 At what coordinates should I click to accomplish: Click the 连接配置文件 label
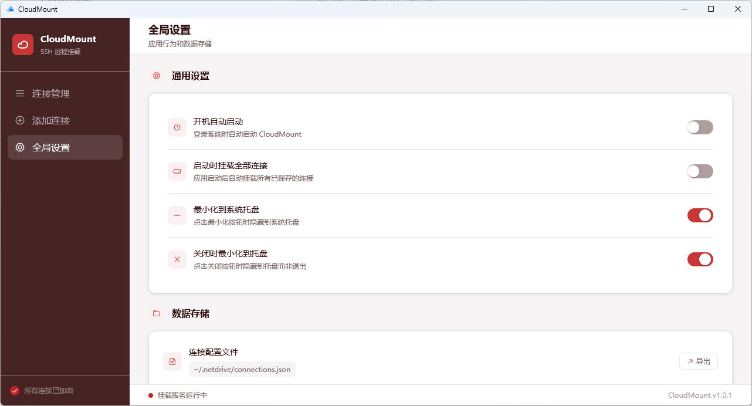(x=214, y=352)
